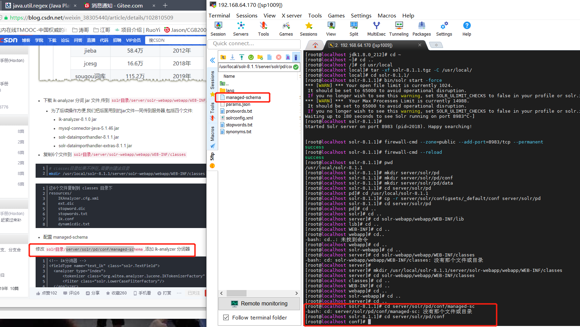The image size is (580, 327).
Task: Click the green check next to the path
Action: click(296, 67)
